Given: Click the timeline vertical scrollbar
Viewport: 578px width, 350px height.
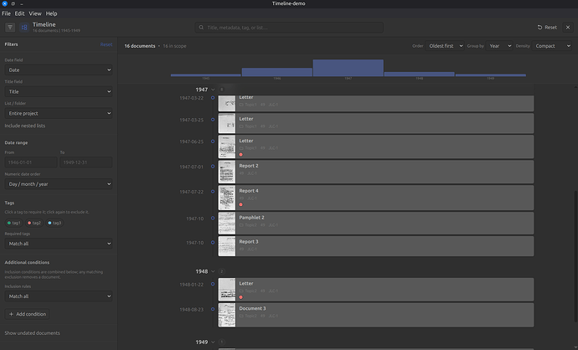Looking at the screenshot, I should coord(575,258).
